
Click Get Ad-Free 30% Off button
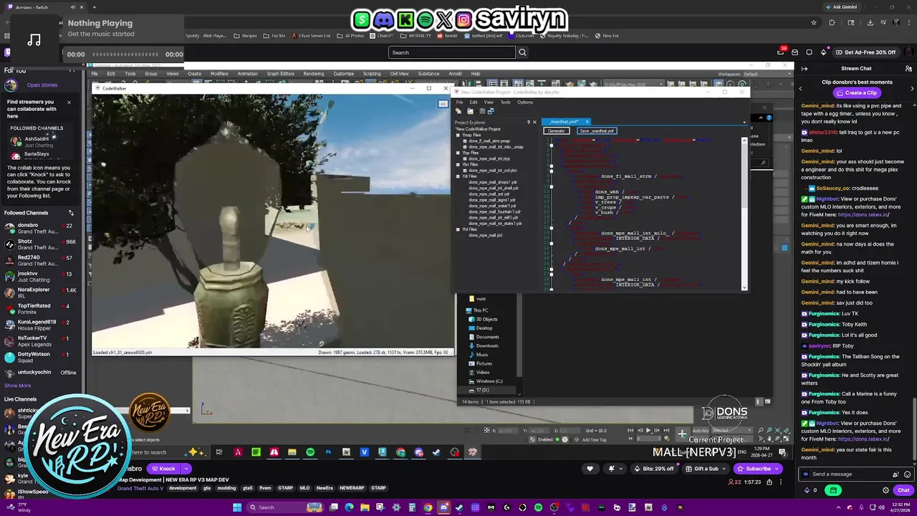865,52
